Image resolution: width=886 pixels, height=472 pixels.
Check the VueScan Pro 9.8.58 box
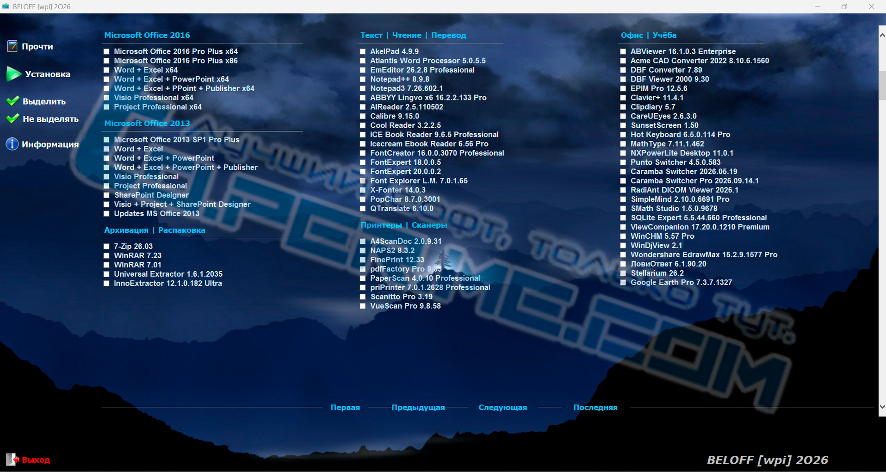coord(363,306)
